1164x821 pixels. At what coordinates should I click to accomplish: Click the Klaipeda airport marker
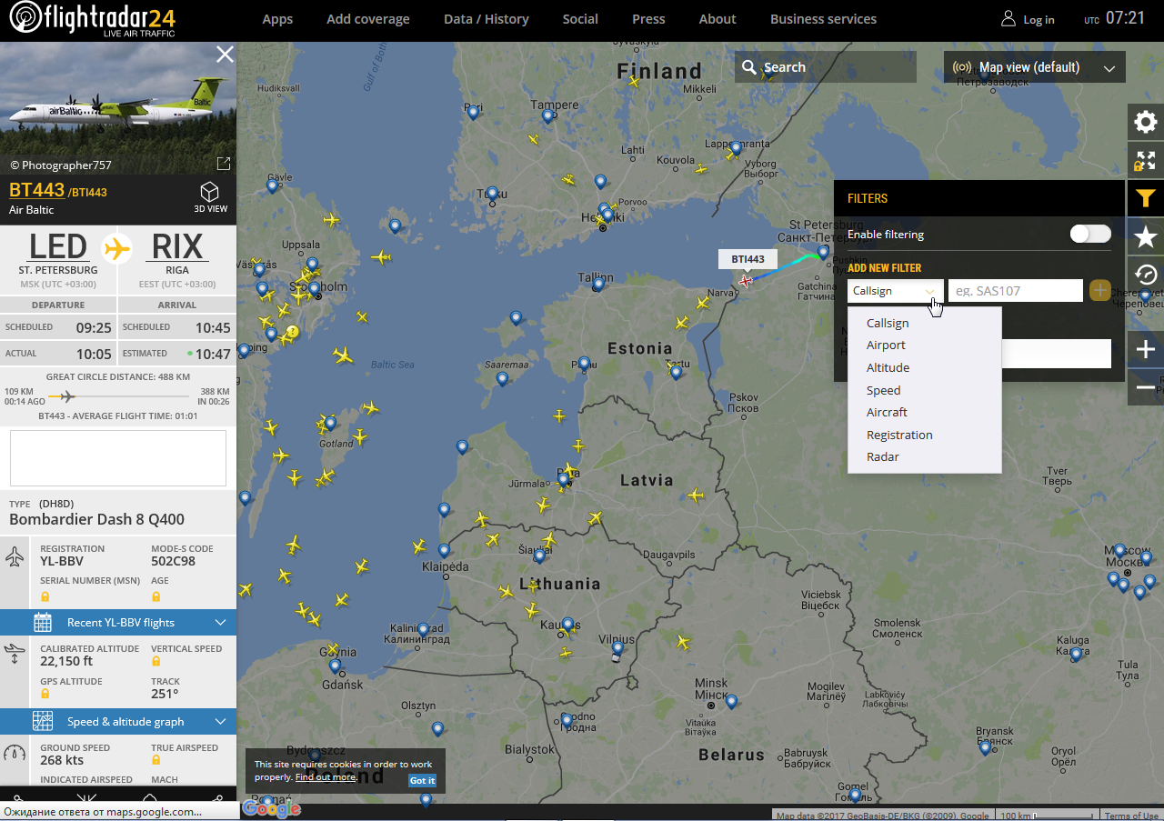[x=444, y=550]
